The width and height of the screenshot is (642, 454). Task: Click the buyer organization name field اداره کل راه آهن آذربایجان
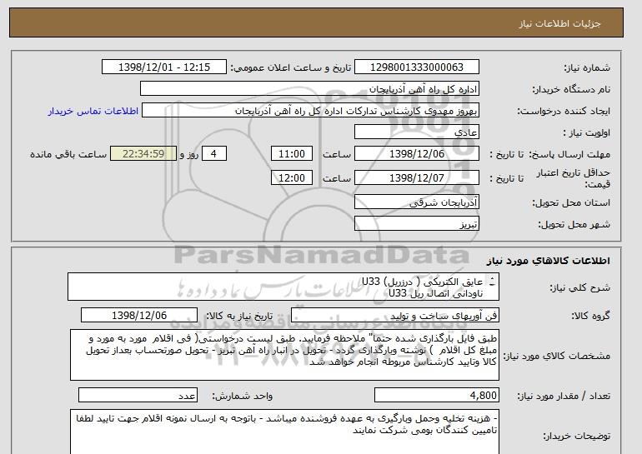tap(309, 89)
